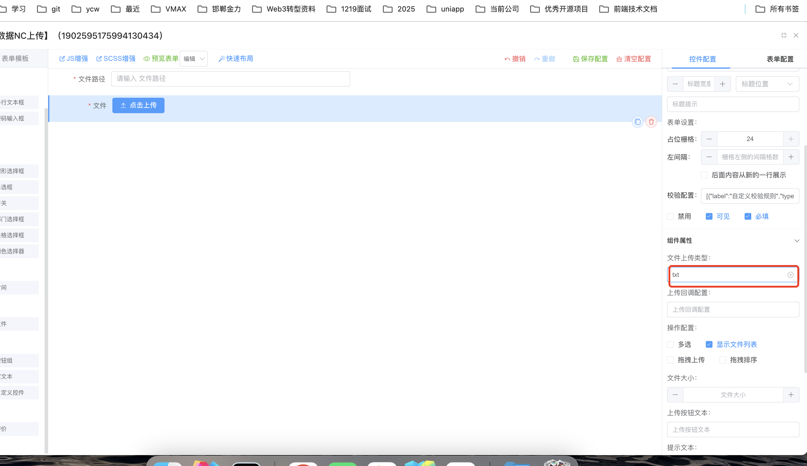Click the 保存配置 save icon button
The image size is (807, 466).
point(590,59)
